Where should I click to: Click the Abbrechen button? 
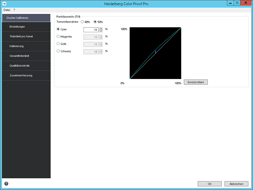pos(236,184)
